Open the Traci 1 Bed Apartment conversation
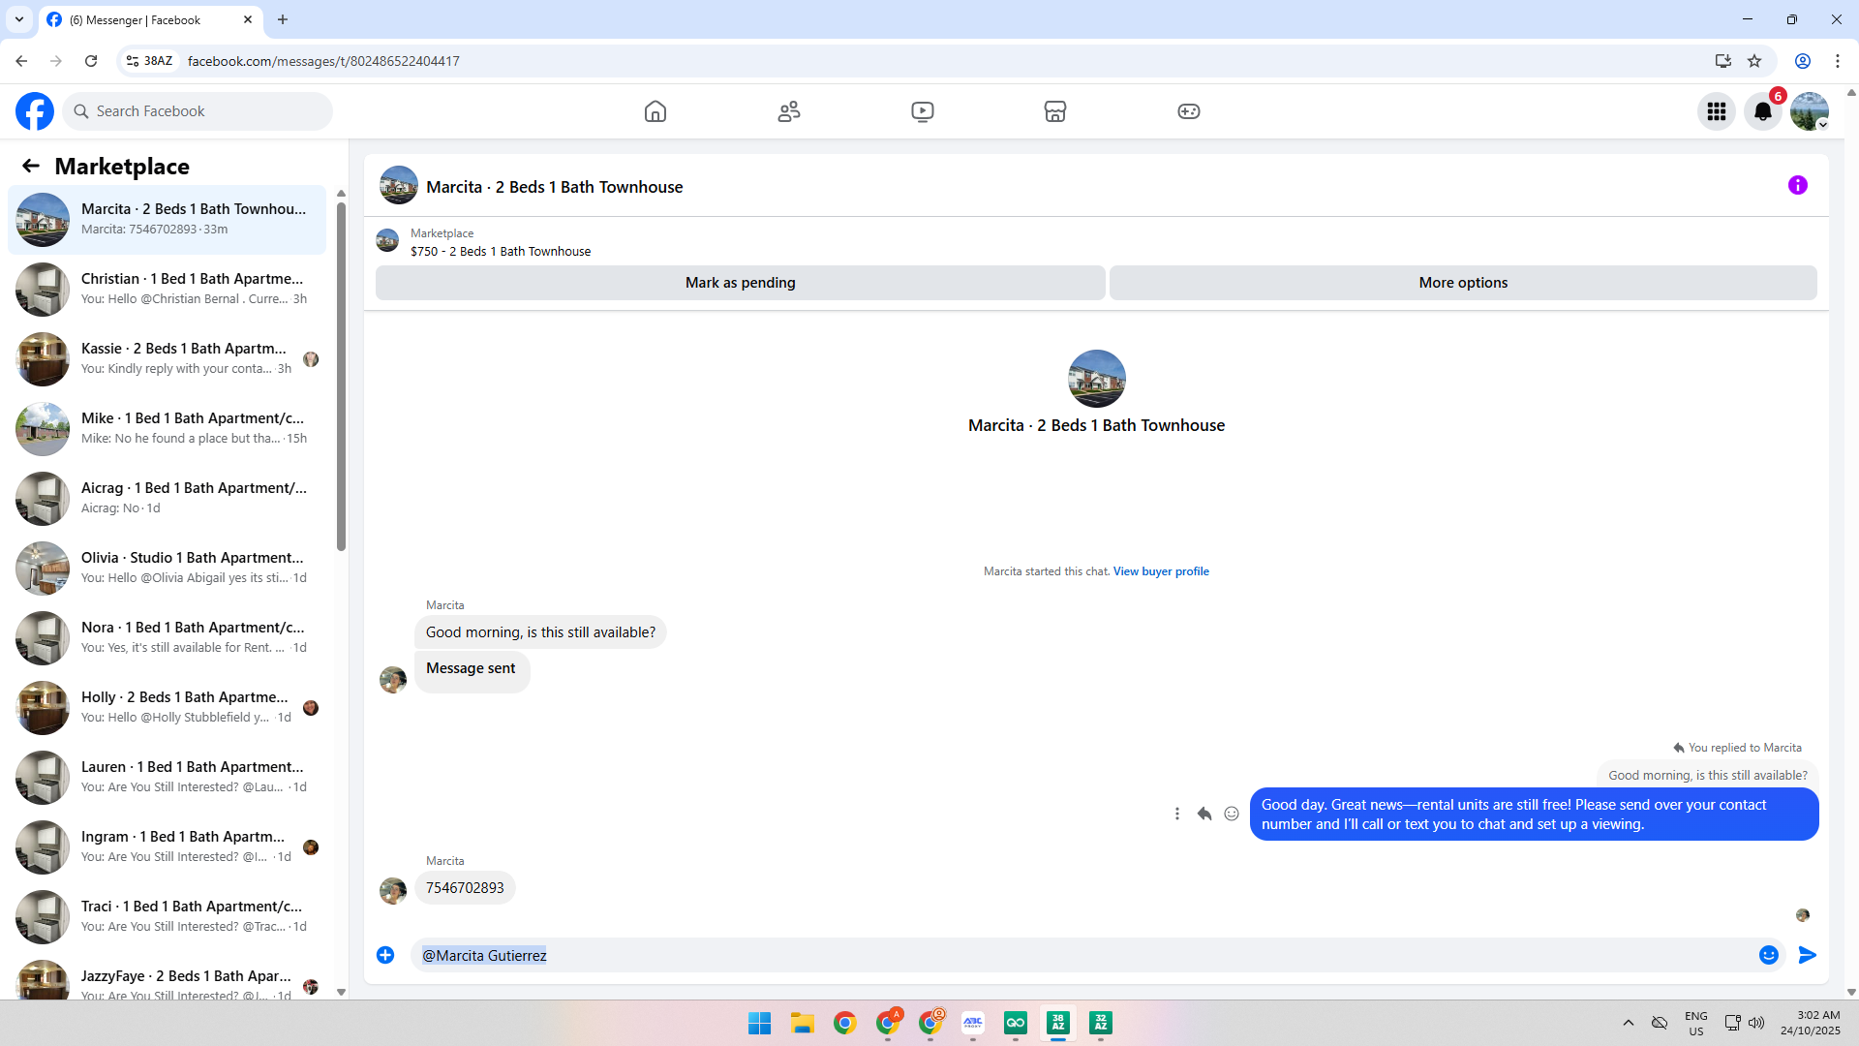 (x=168, y=917)
